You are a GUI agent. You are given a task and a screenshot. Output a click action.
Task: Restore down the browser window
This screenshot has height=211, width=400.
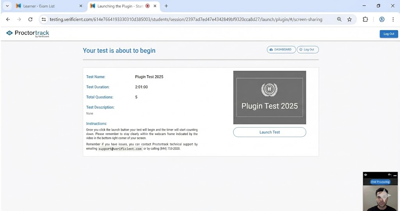click(x=378, y=6)
